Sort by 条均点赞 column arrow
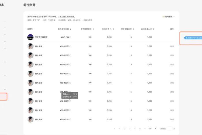 click(113, 29)
